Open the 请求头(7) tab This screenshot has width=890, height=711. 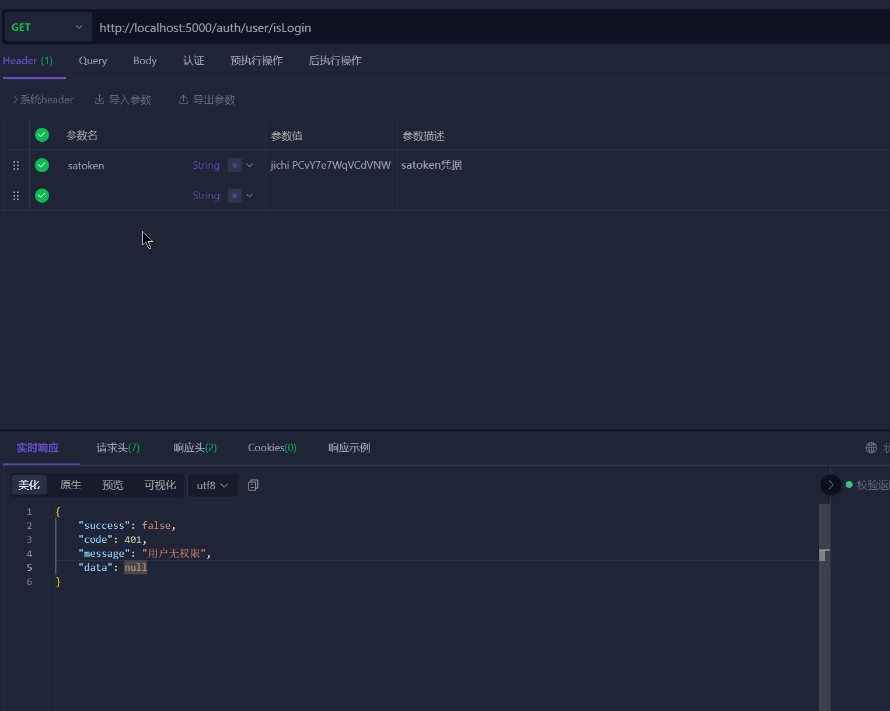pos(118,448)
